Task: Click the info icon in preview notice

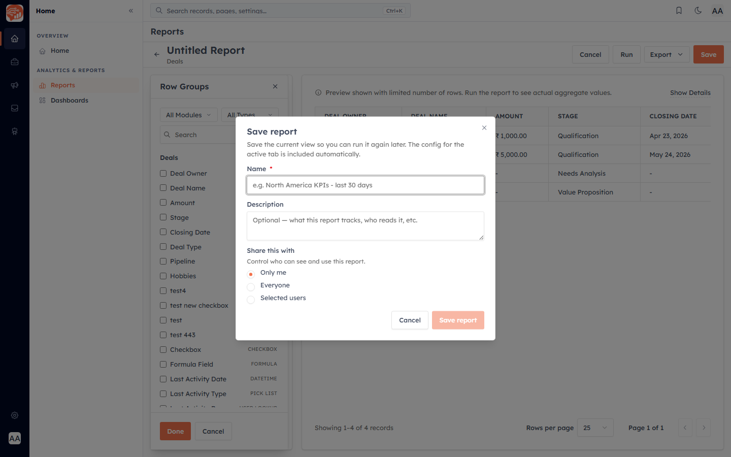Action: pyautogui.click(x=318, y=93)
